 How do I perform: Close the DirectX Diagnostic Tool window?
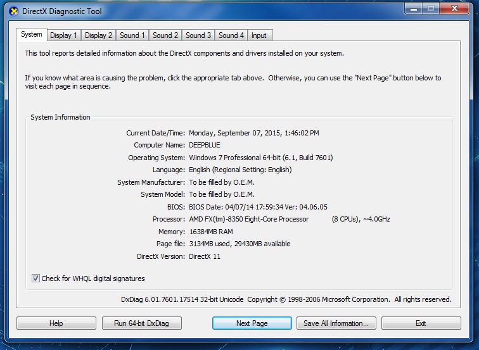(x=454, y=9)
